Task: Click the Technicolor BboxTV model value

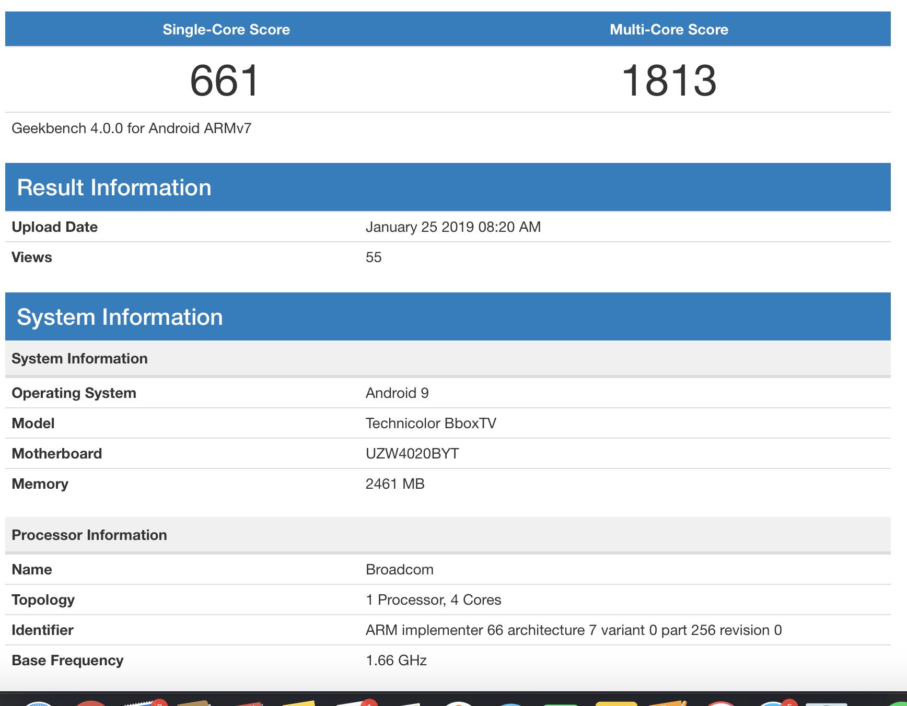Action: point(431,423)
